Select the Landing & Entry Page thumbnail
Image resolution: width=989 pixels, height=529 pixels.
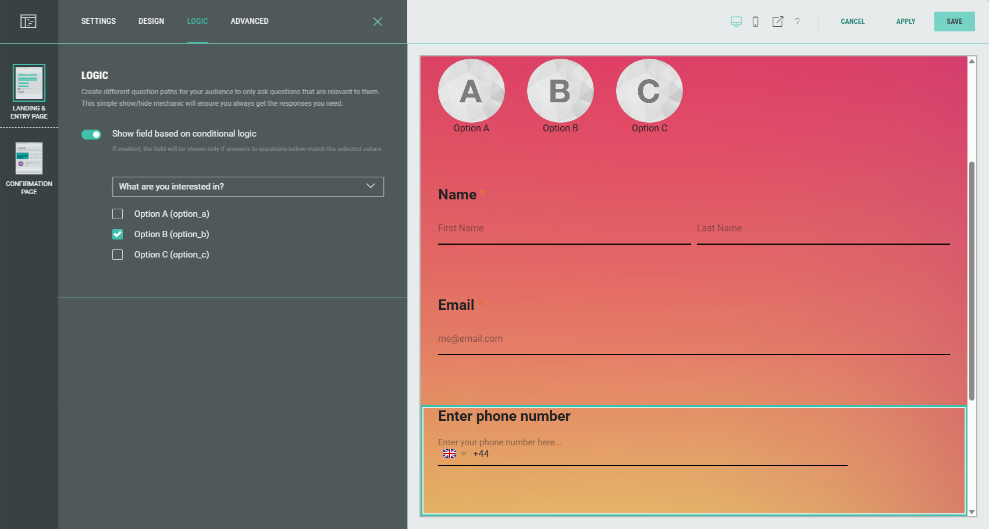[x=29, y=83]
